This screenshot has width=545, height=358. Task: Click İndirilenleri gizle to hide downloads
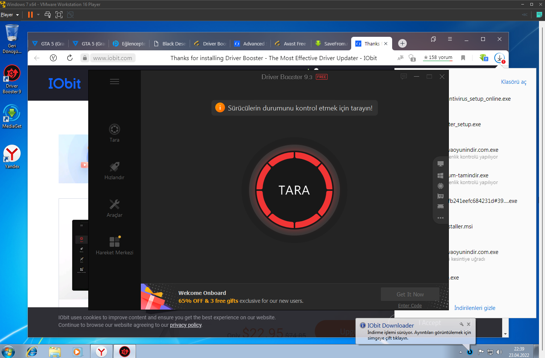475,308
